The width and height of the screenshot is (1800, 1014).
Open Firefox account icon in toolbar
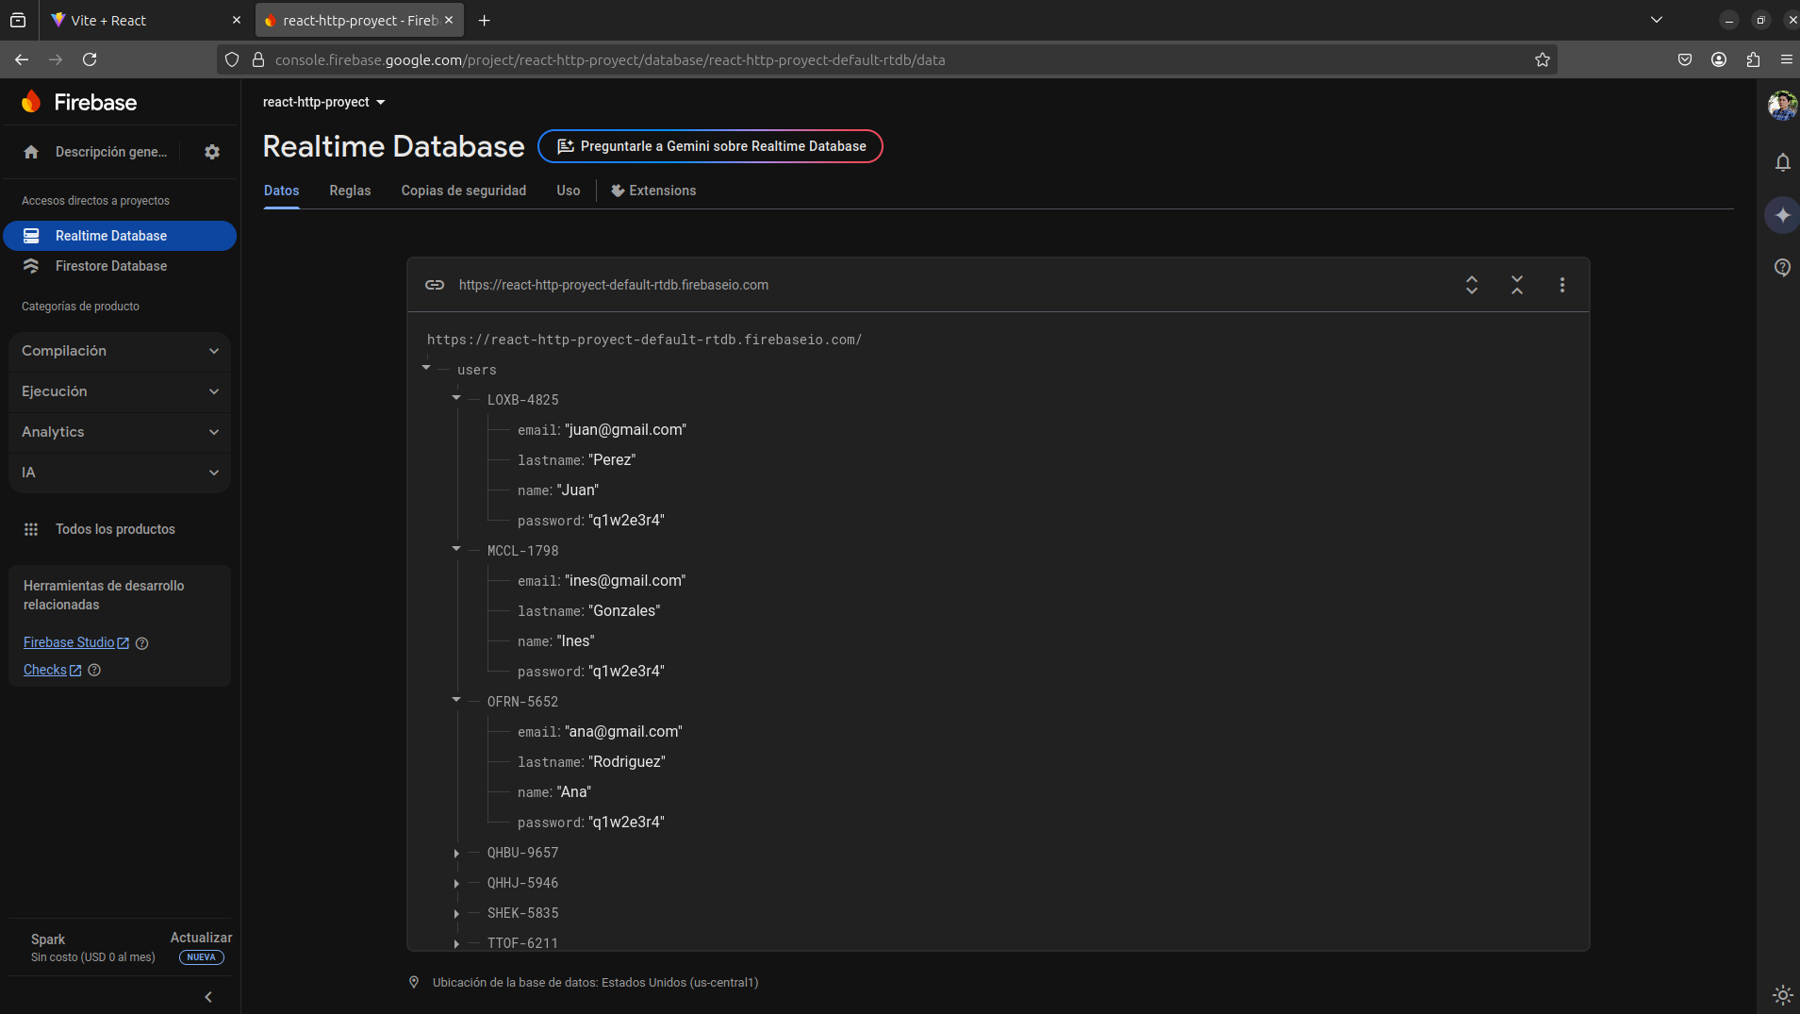point(1719,59)
